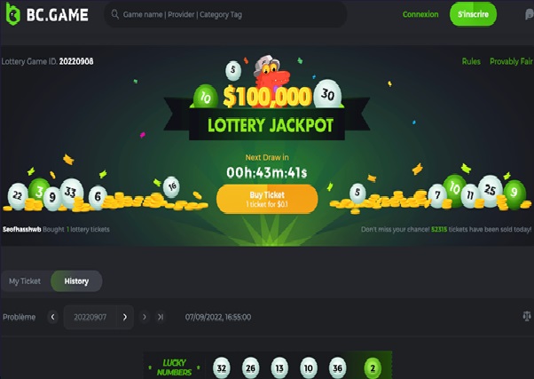534x379 pixels.
Task: Open the Provably Fair link
Action: click(x=511, y=61)
